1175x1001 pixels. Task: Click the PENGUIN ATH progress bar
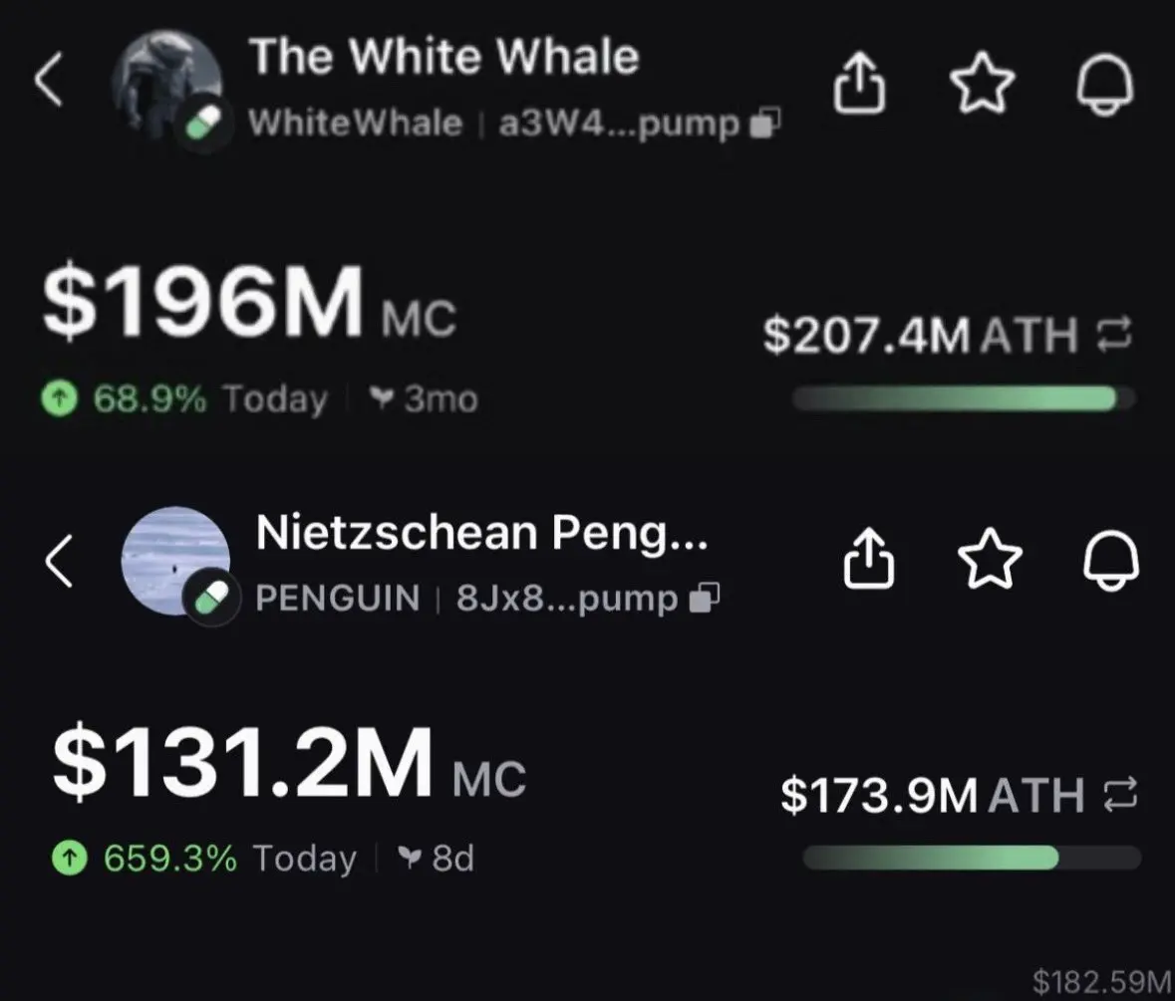point(972,858)
